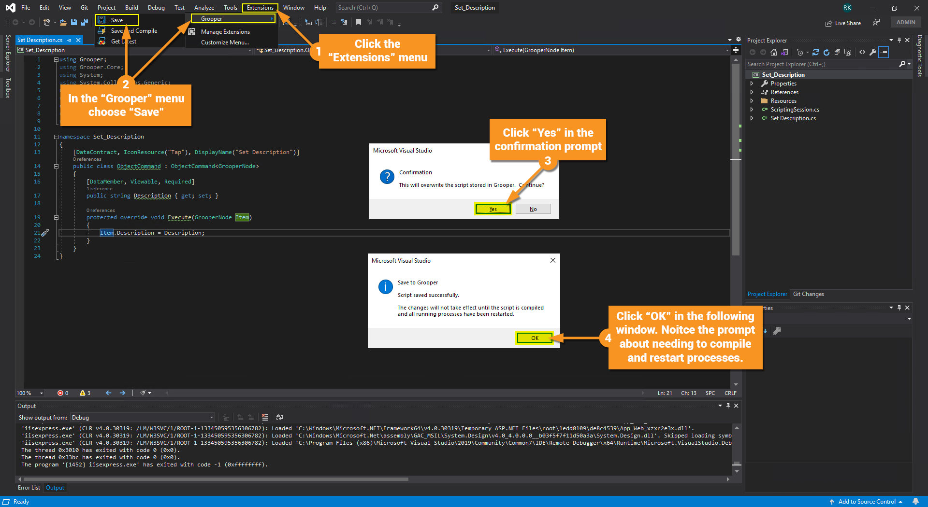Expand the References node
The image size is (928, 507).
coord(752,92)
